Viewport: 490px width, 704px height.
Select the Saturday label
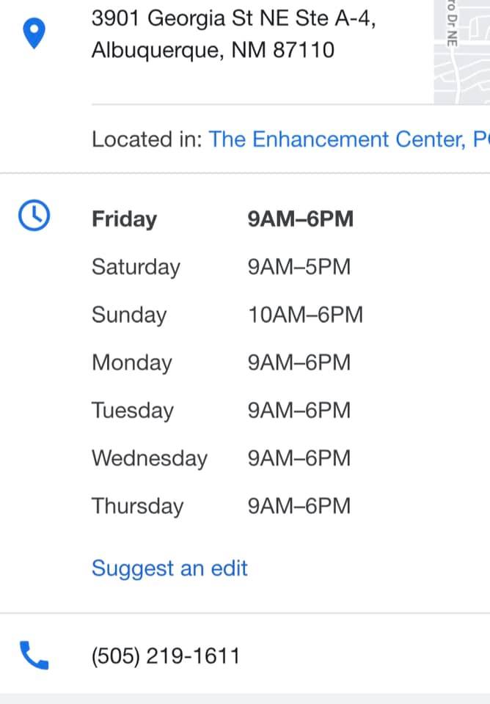coord(136,267)
